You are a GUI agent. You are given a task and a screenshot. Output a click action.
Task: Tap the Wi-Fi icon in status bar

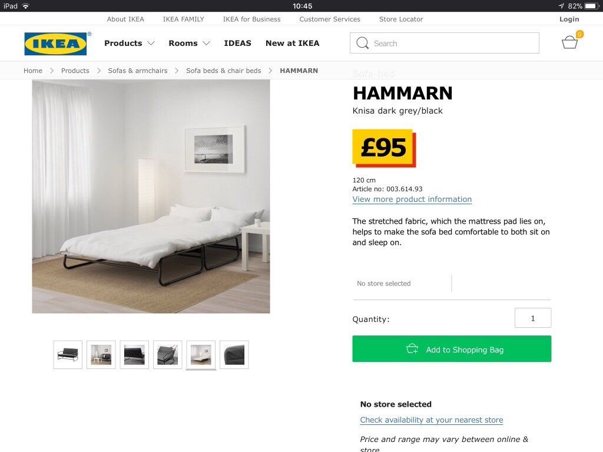tap(26, 6)
